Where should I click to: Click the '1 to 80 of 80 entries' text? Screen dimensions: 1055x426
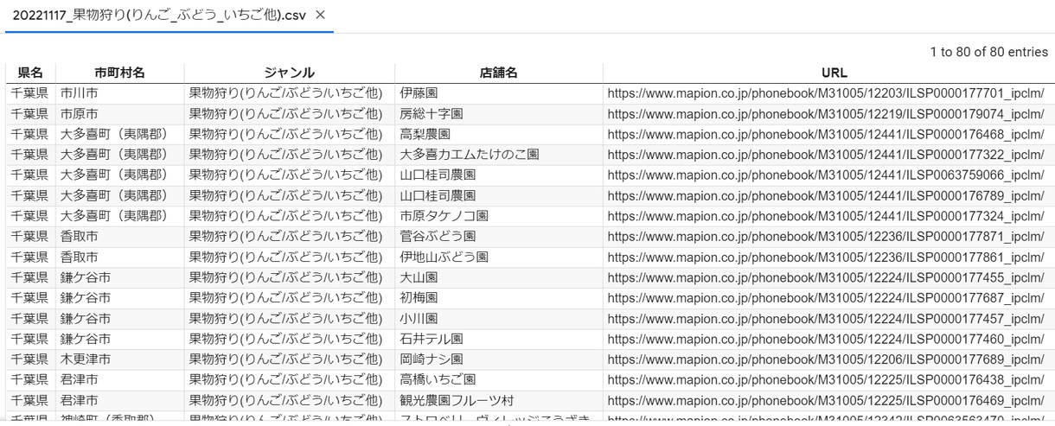pos(988,52)
